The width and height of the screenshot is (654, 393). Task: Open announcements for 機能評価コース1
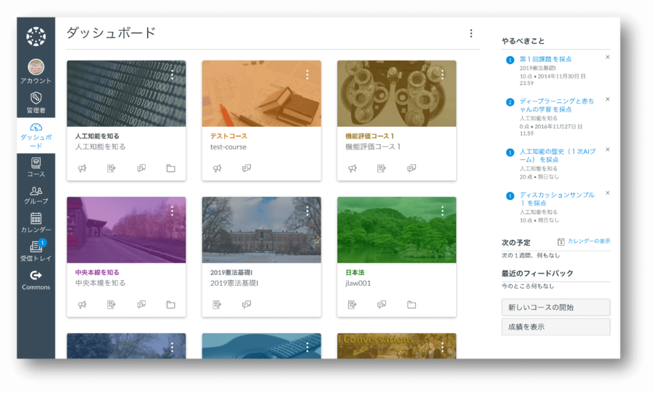click(353, 168)
